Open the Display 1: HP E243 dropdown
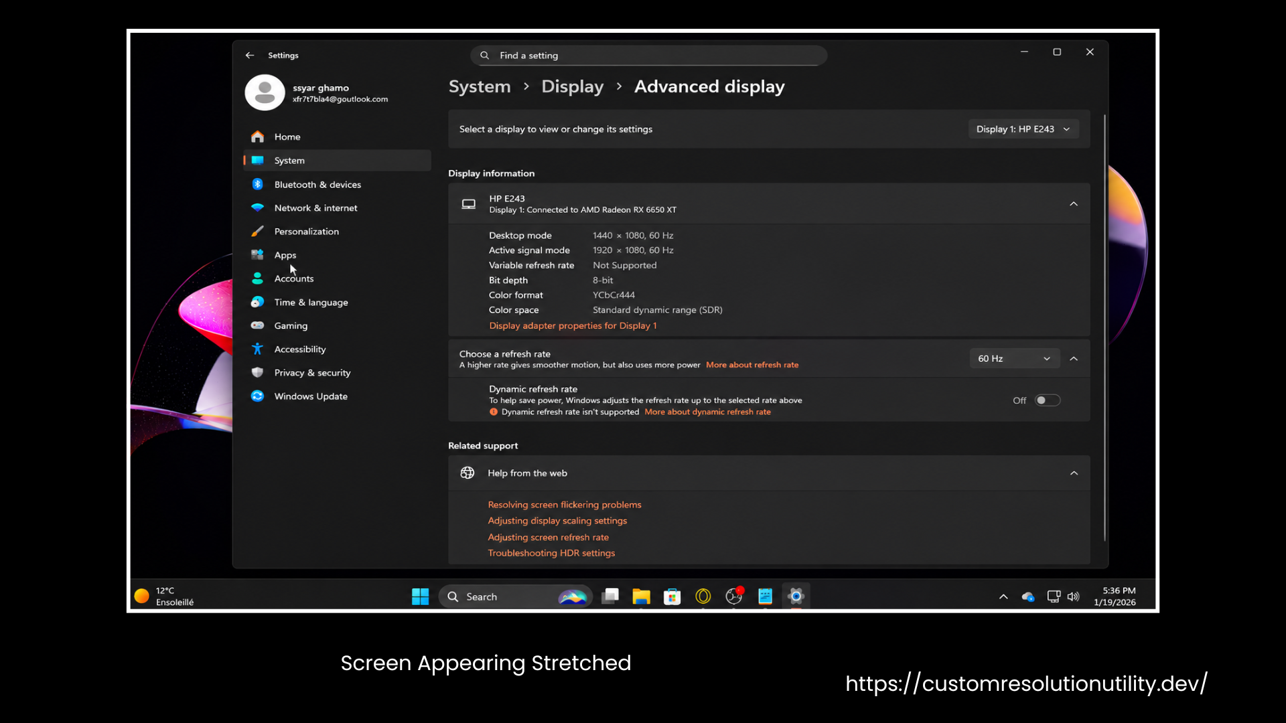The image size is (1286, 723). tap(1023, 129)
